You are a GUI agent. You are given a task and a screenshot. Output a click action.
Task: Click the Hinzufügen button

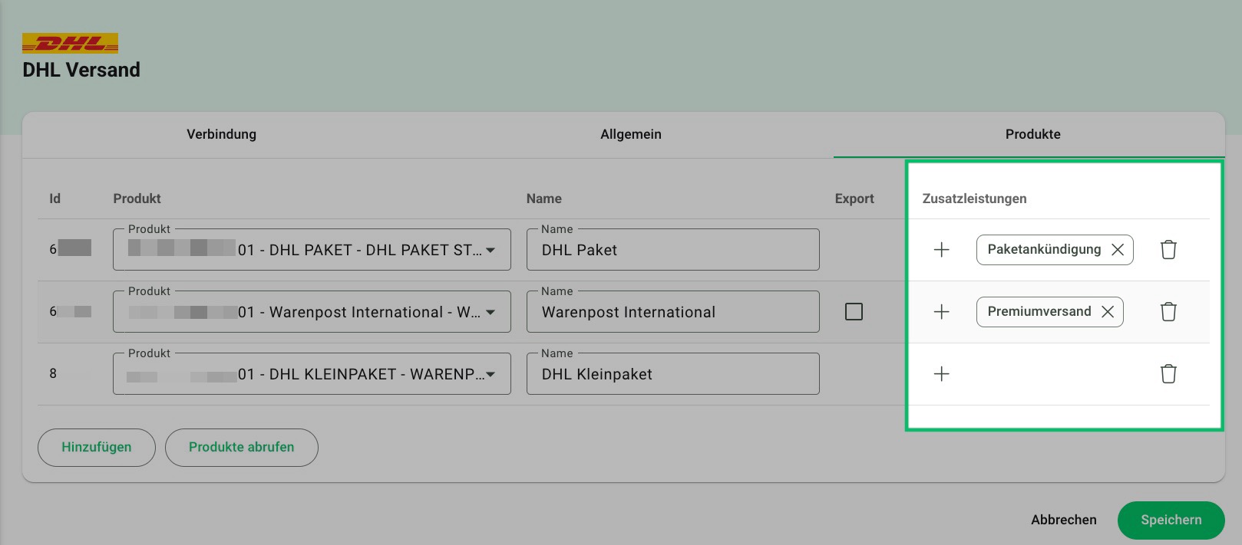tap(97, 448)
